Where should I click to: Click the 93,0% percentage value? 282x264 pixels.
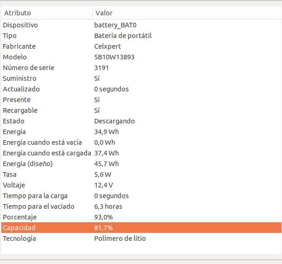(x=103, y=217)
